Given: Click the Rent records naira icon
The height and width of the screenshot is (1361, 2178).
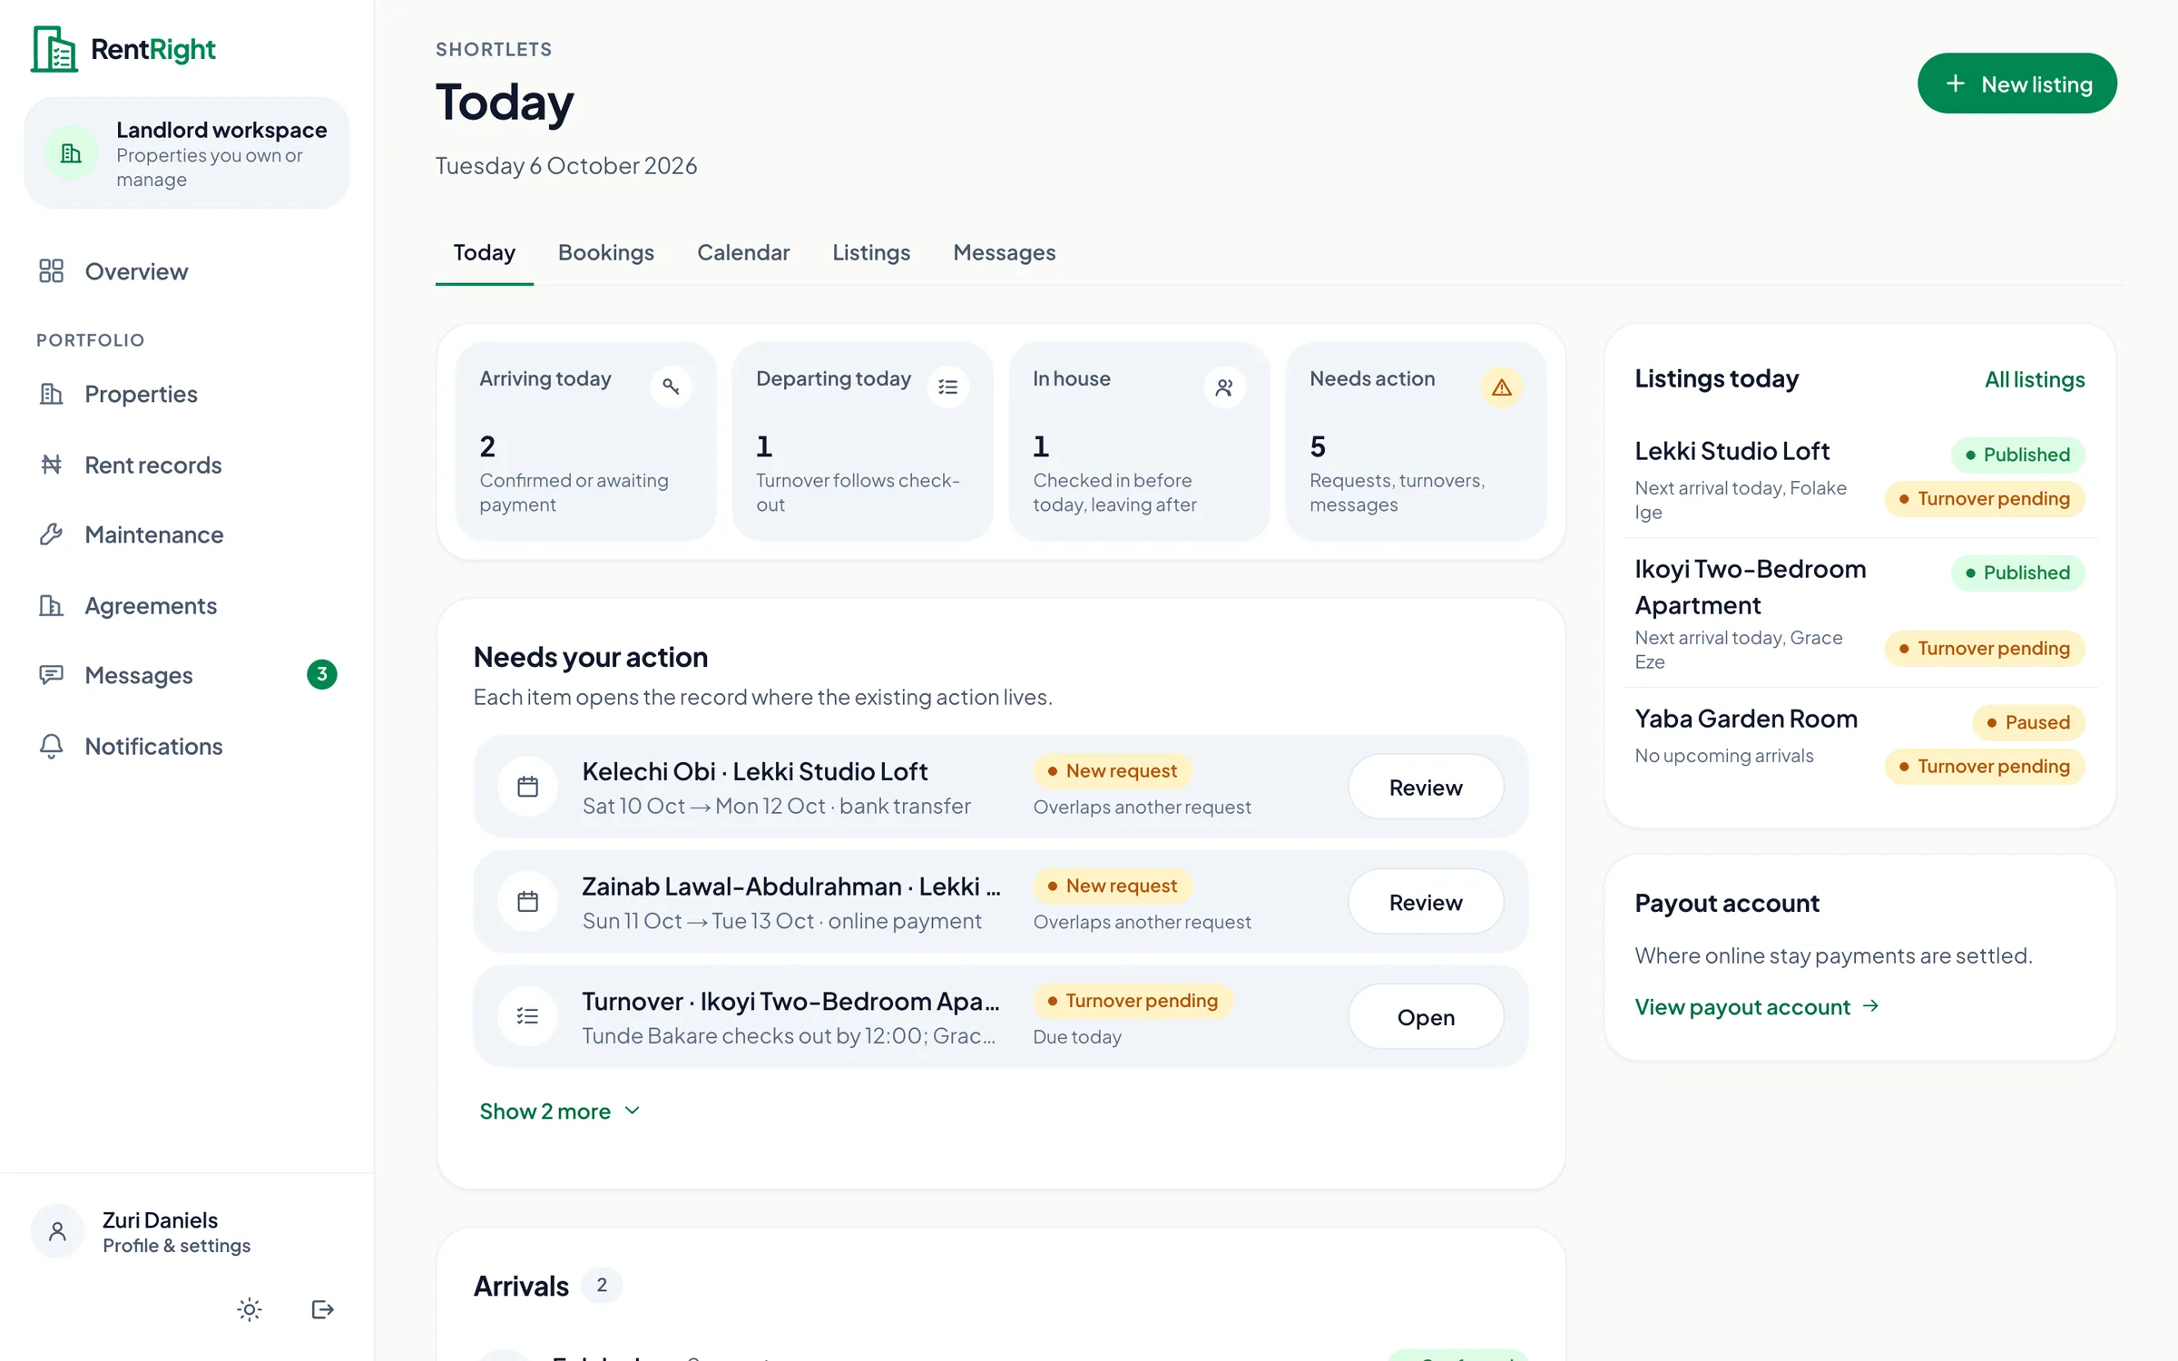Looking at the screenshot, I should coord(51,465).
